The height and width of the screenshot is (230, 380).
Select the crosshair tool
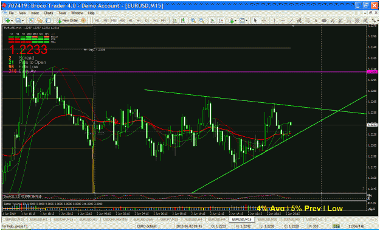tap(264, 21)
